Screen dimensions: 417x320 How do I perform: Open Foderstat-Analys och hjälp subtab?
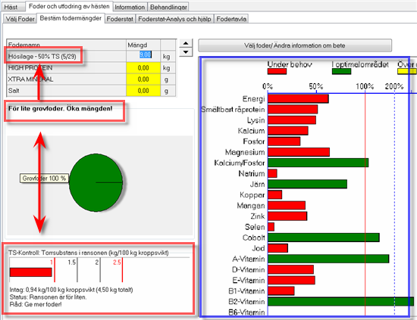174,19
